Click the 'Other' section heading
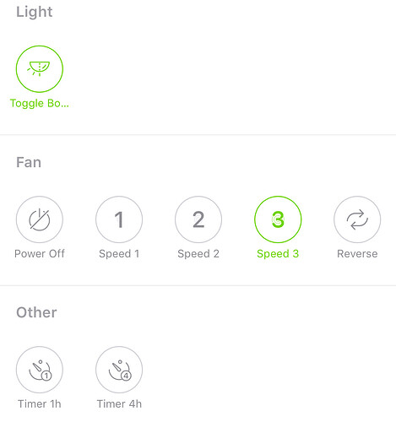Screen dimensions: 396x422 coord(36,312)
